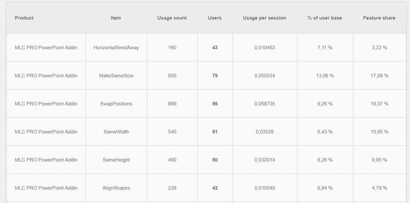Click user base value 8,43 %
The image size is (410, 203).
click(325, 132)
